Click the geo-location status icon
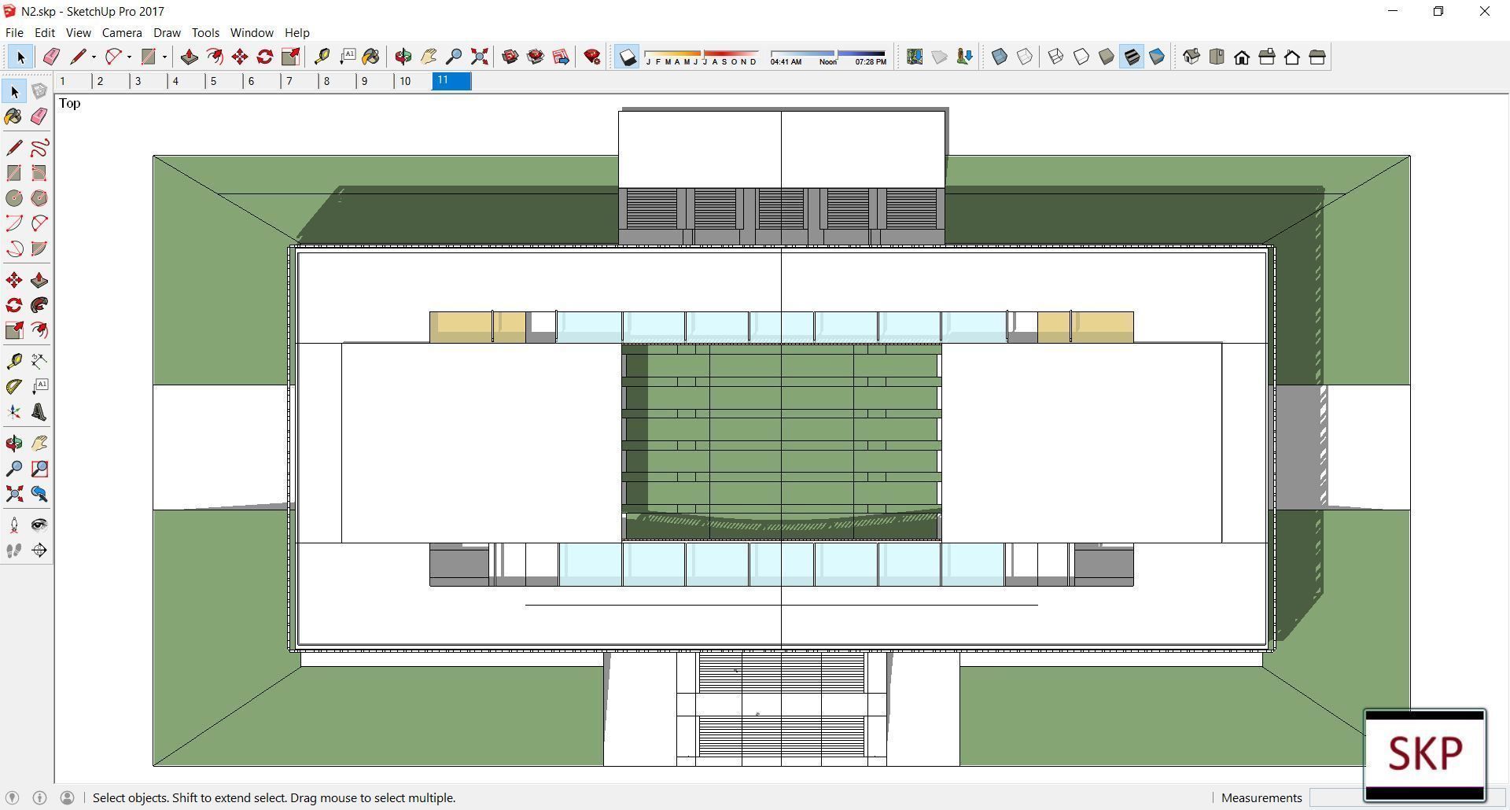1510x810 pixels. pos(12,797)
